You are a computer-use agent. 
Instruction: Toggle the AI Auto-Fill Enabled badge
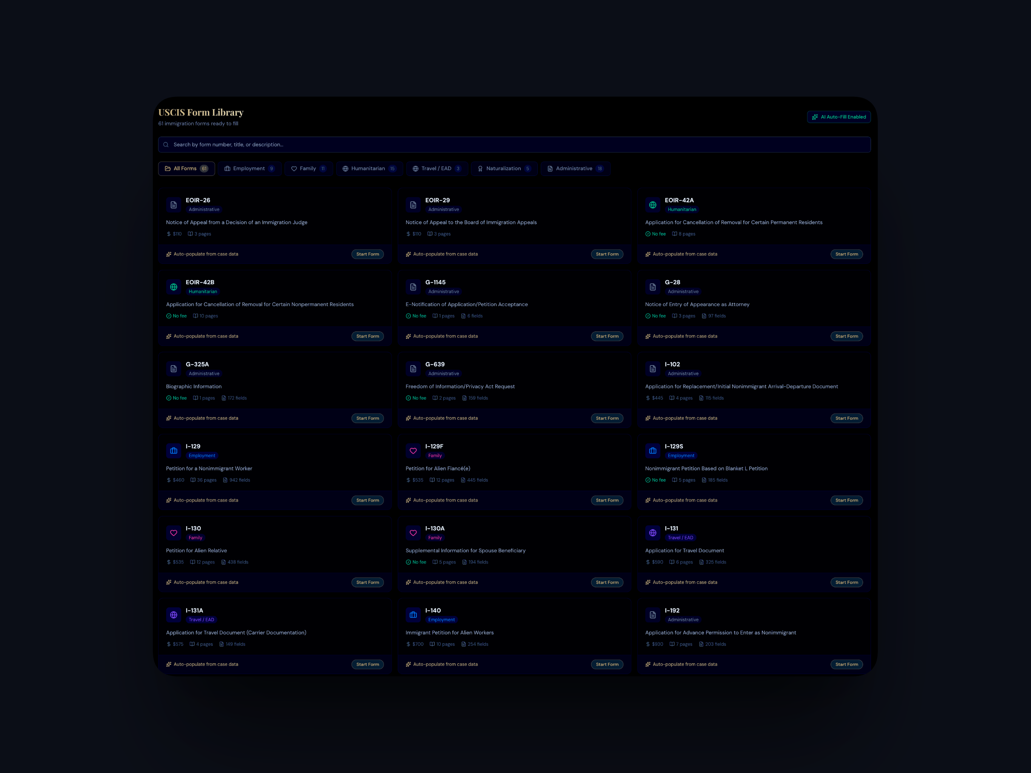(839, 117)
